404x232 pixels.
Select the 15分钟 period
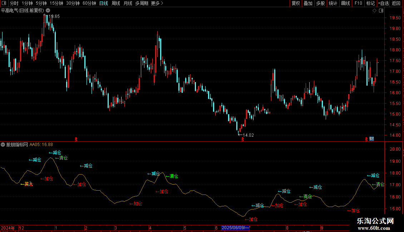tap(56, 3)
